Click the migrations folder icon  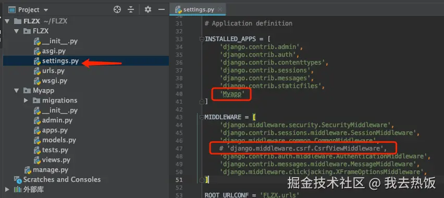(x=36, y=101)
